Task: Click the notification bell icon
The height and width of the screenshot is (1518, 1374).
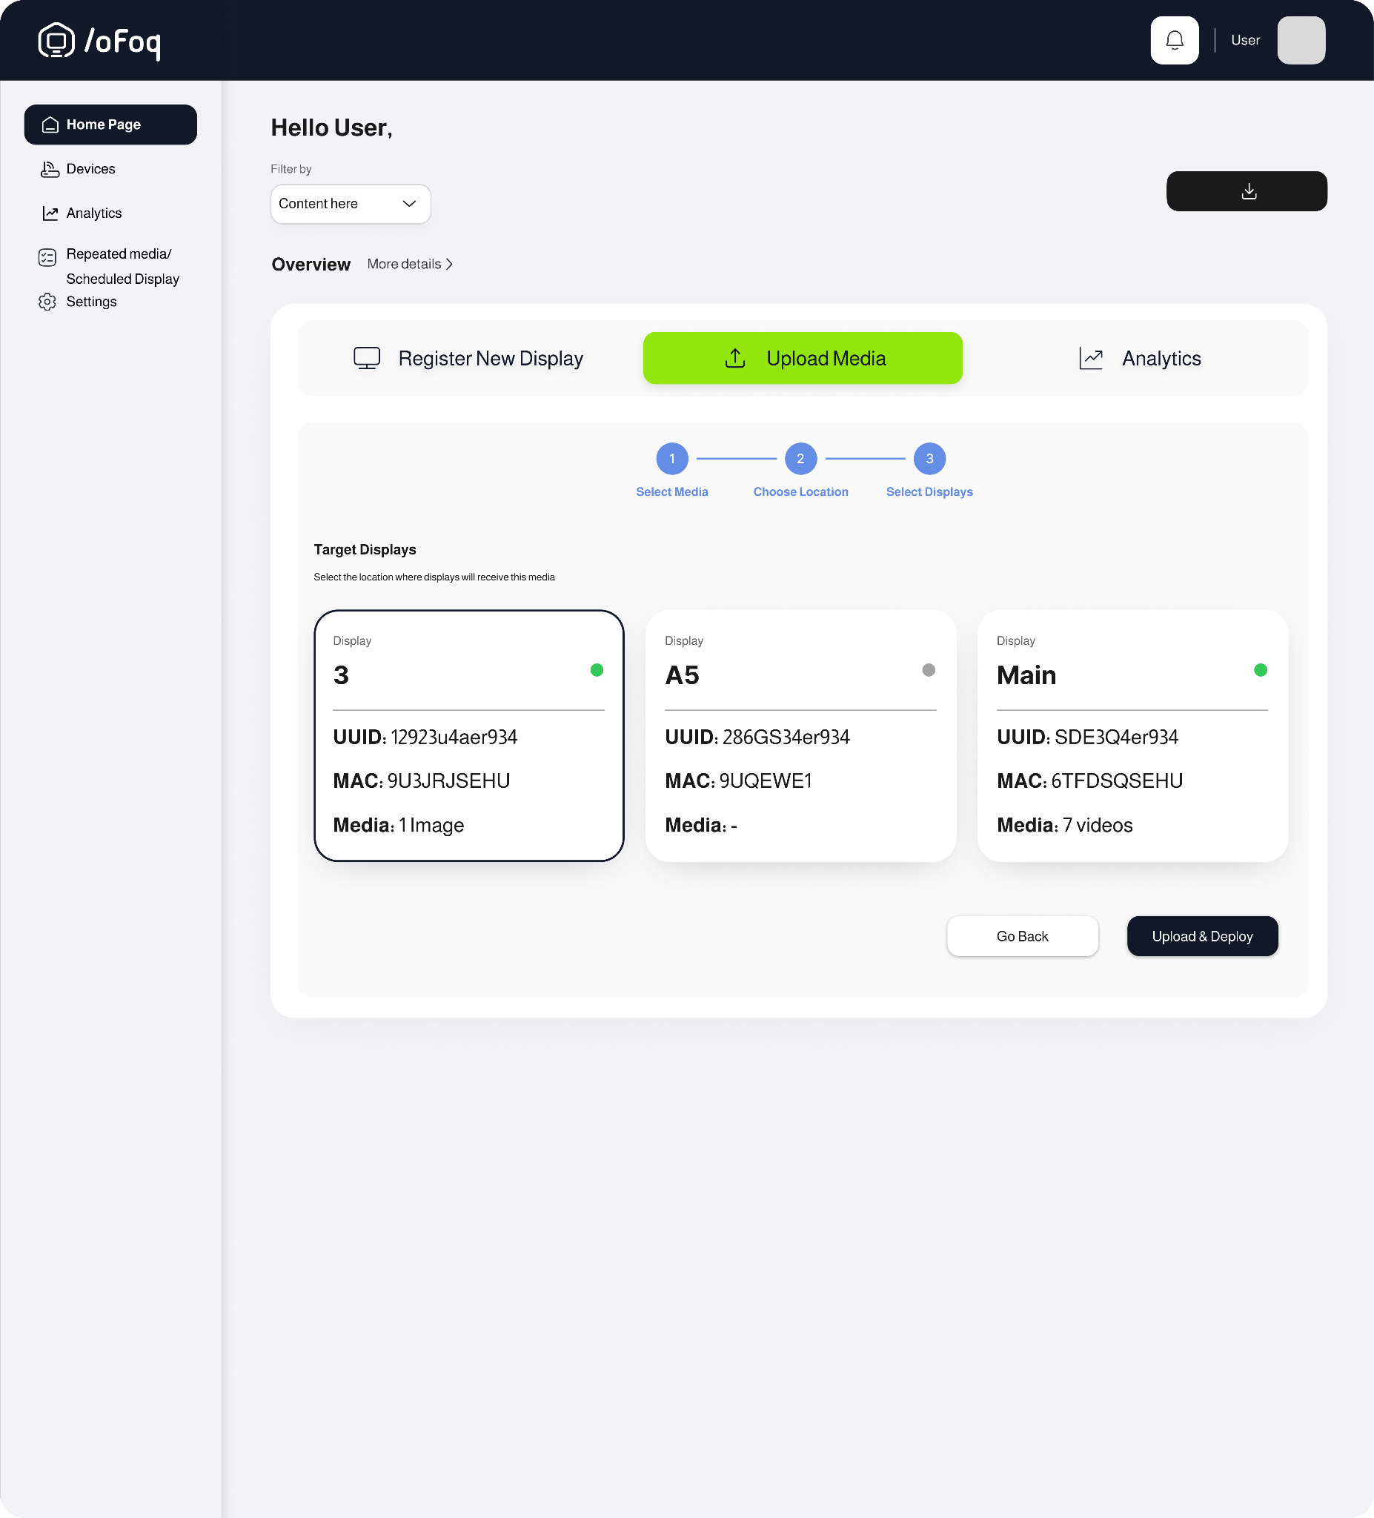Action: click(x=1174, y=41)
